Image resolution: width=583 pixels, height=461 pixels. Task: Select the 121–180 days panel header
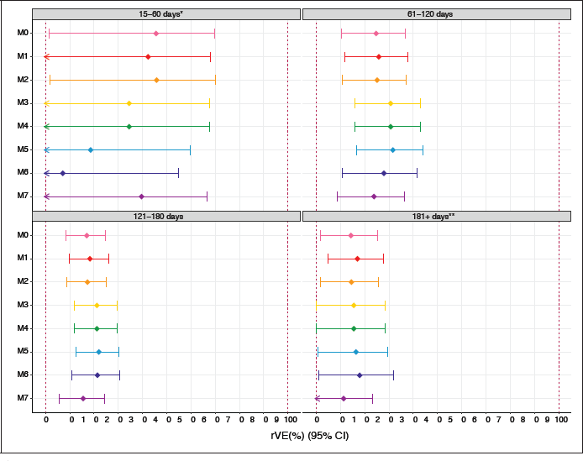tap(166, 217)
